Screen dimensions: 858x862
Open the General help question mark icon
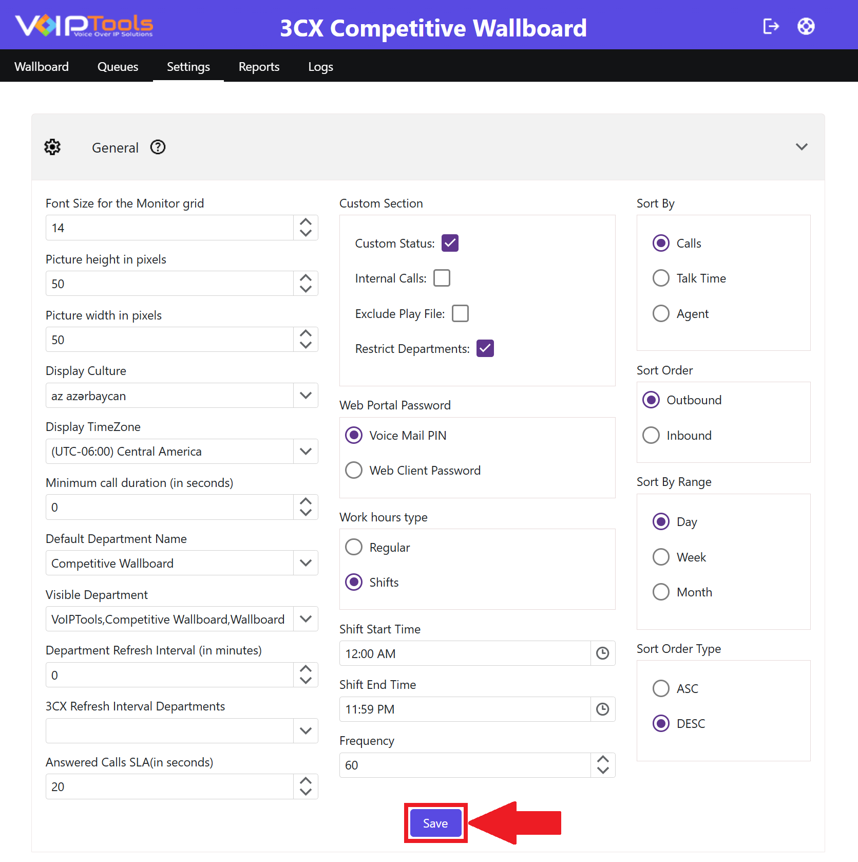coord(158,147)
